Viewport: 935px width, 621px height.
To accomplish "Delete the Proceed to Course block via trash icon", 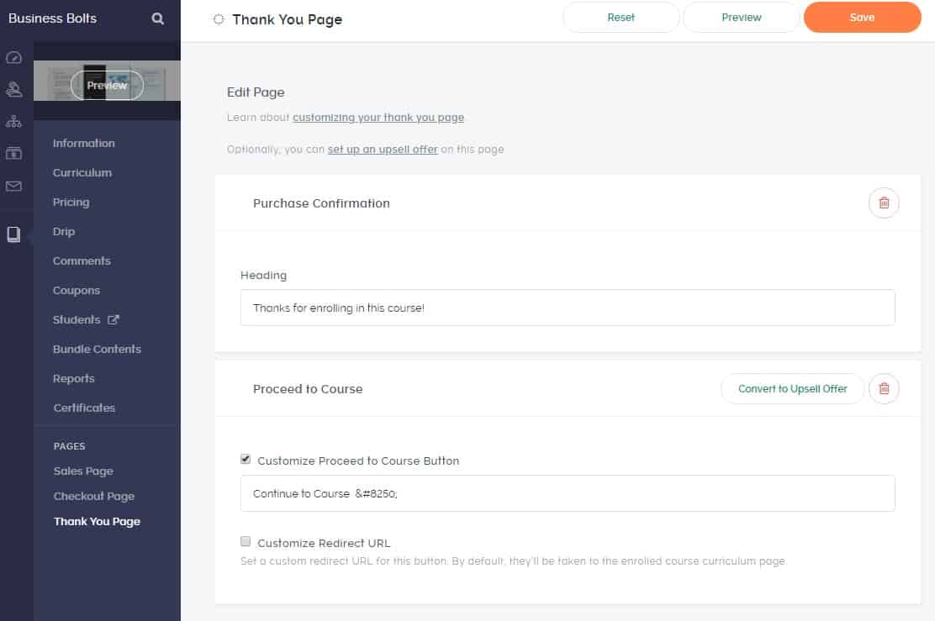I will 884,389.
